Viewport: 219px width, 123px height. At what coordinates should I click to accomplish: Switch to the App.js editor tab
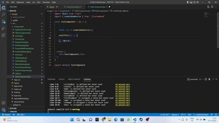point(52,7)
